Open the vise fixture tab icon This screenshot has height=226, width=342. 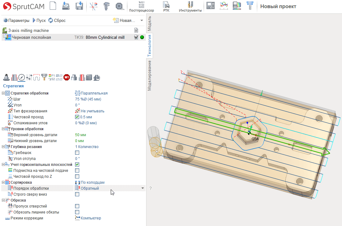point(97,77)
